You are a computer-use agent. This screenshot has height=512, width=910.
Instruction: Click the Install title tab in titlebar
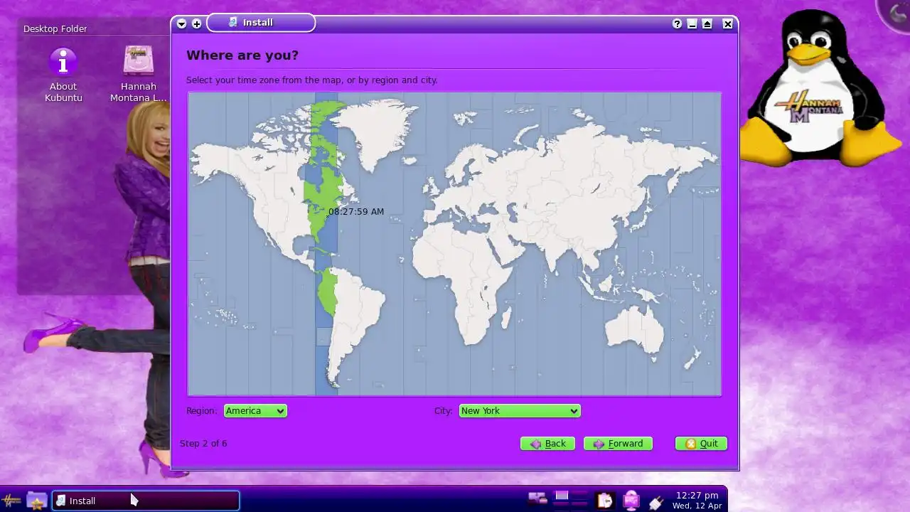click(261, 23)
